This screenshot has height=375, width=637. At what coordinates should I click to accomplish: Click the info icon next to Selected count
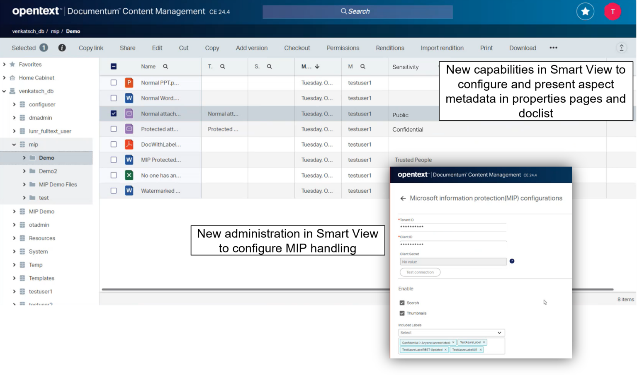coord(62,48)
